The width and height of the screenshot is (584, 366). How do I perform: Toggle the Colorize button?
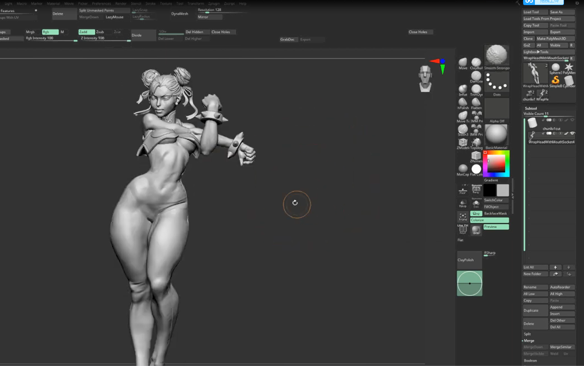(x=489, y=220)
